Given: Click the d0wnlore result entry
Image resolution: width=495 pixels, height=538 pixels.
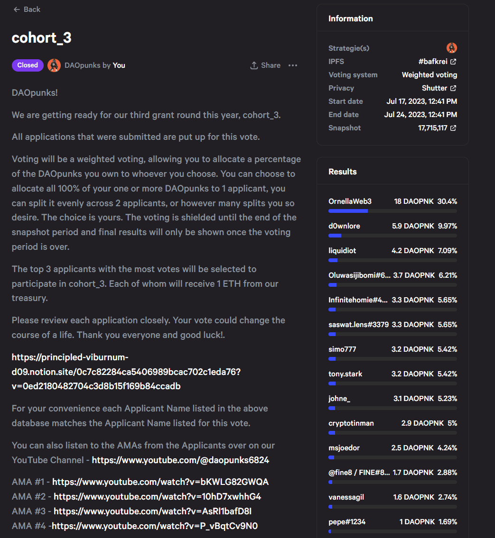Looking at the screenshot, I should click(x=392, y=230).
